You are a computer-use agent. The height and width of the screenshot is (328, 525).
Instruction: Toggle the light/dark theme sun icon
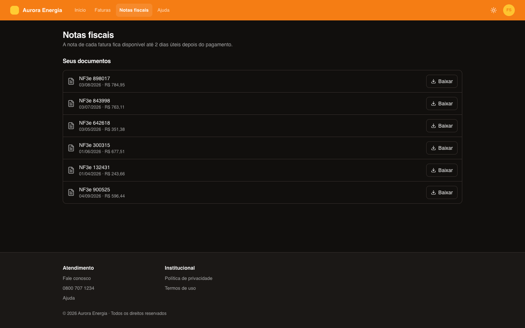click(494, 10)
